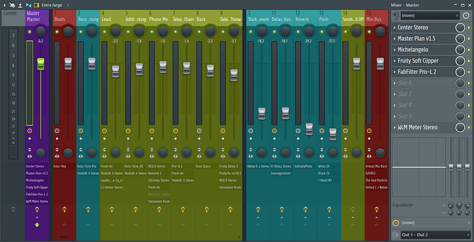Click the parametric equalizer graph area
Image resolution: width=474 pixels, height=242 pixels.
[x=419, y=167]
